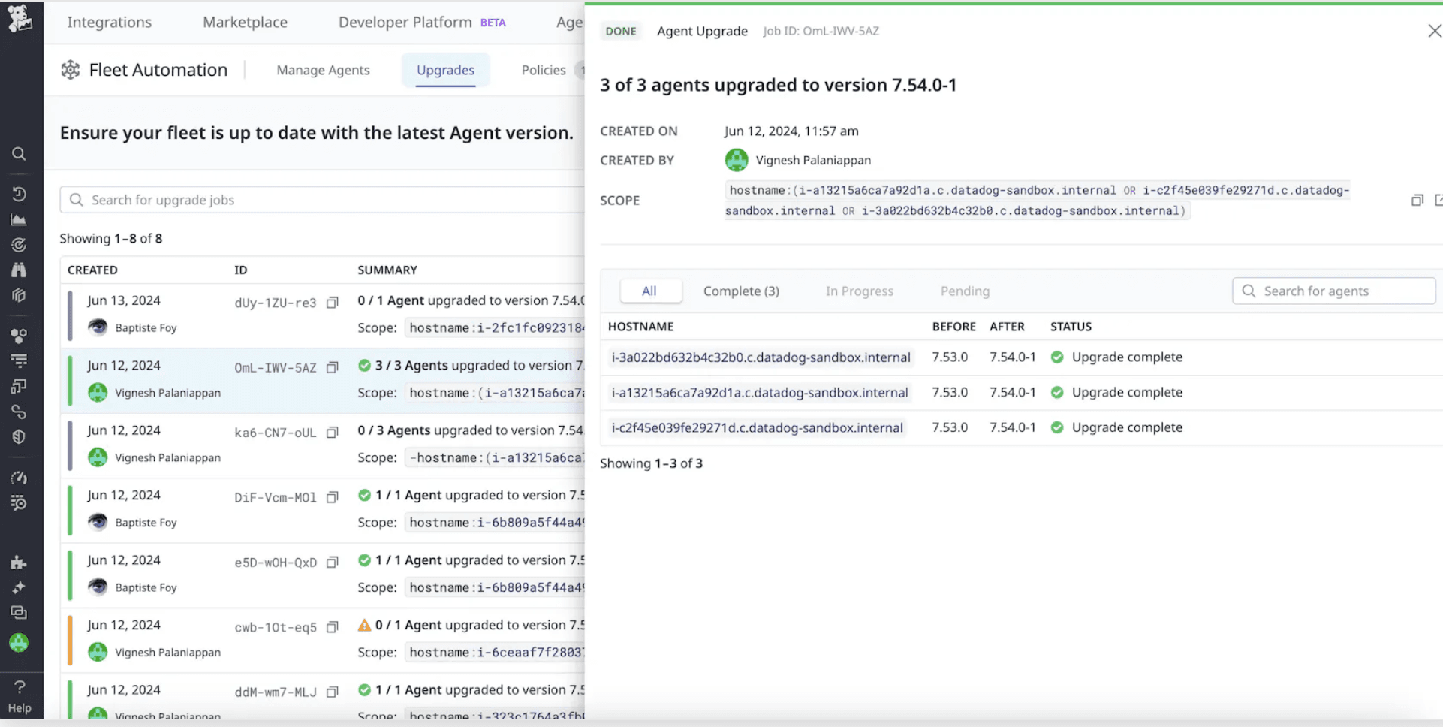Click the Datadog logo in the sidebar
This screenshot has height=727, width=1443.
(x=20, y=18)
